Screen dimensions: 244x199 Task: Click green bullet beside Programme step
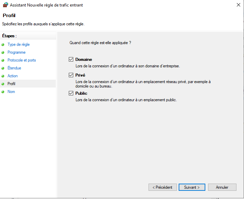click(x=3, y=53)
